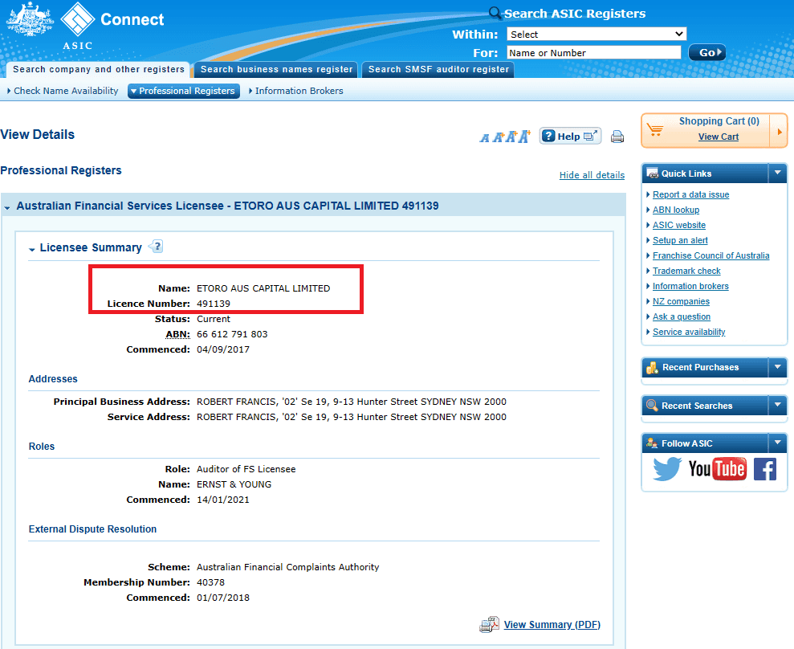The height and width of the screenshot is (649, 794).
Task: Collapse the Licensee Summary section arrow
Action: [32, 249]
